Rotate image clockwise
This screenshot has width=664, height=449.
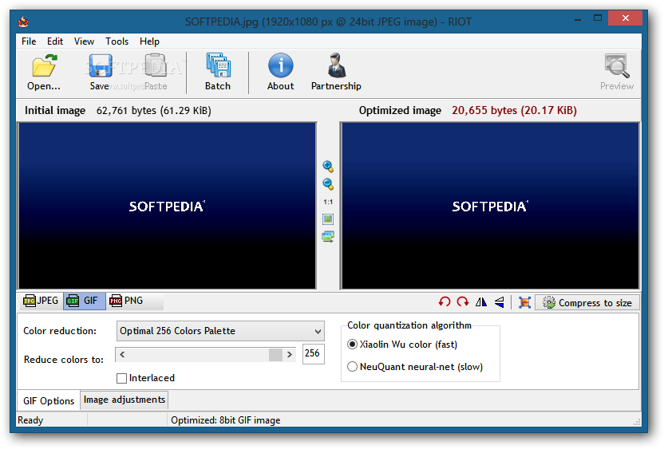[x=462, y=302]
